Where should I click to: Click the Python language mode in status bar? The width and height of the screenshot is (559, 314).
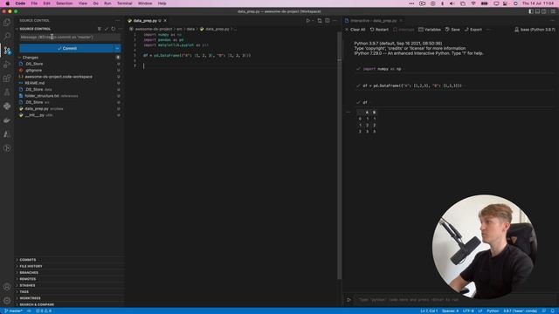[x=493, y=311]
